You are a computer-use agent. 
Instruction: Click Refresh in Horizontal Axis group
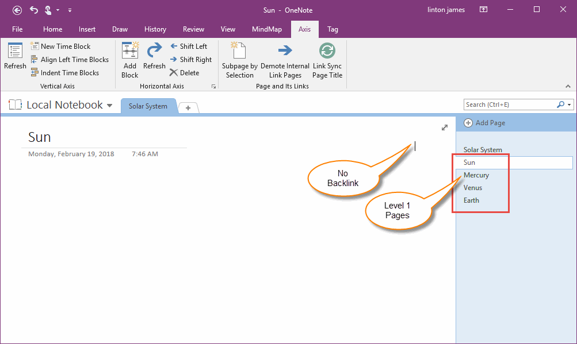click(x=154, y=56)
